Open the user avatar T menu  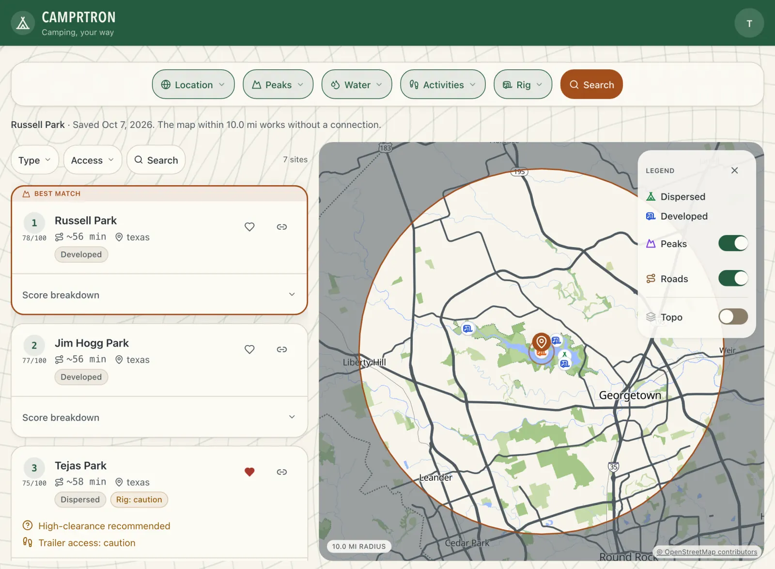(x=749, y=23)
